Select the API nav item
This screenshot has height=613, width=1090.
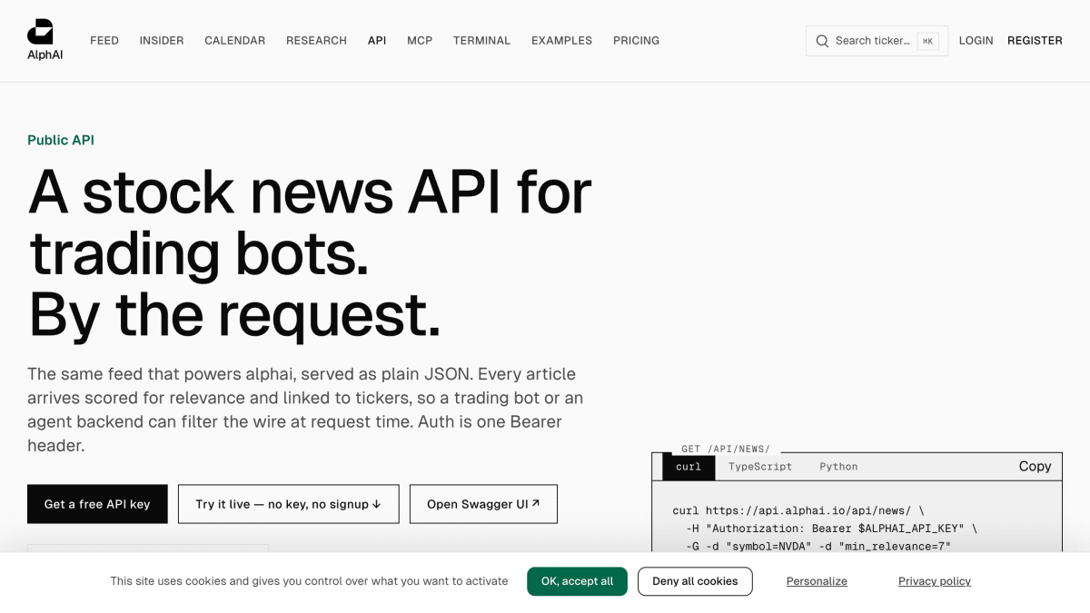pyautogui.click(x=377, y=41)
